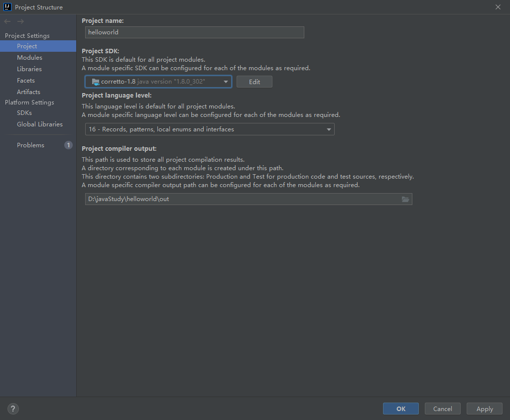Viewport: 510px width, 420px height.
Task: Click the Problems count badge
Action: (x=68, y=145)
